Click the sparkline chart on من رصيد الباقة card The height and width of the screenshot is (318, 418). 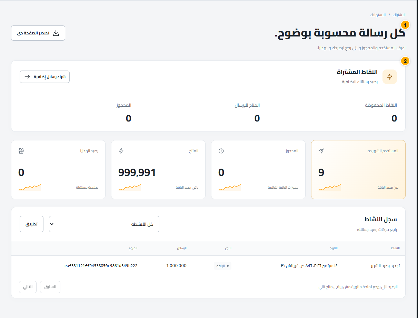click(330, 188)
